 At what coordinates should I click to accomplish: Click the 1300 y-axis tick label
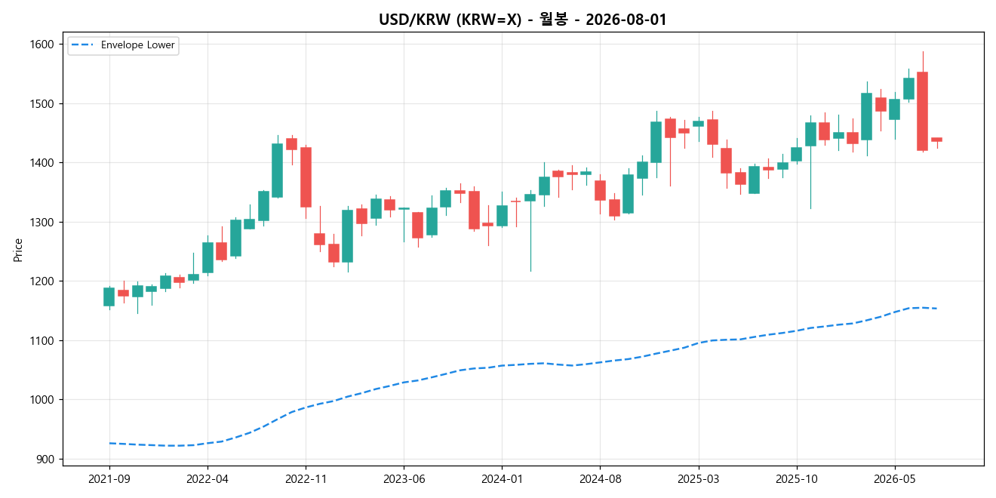click(43, 222)
